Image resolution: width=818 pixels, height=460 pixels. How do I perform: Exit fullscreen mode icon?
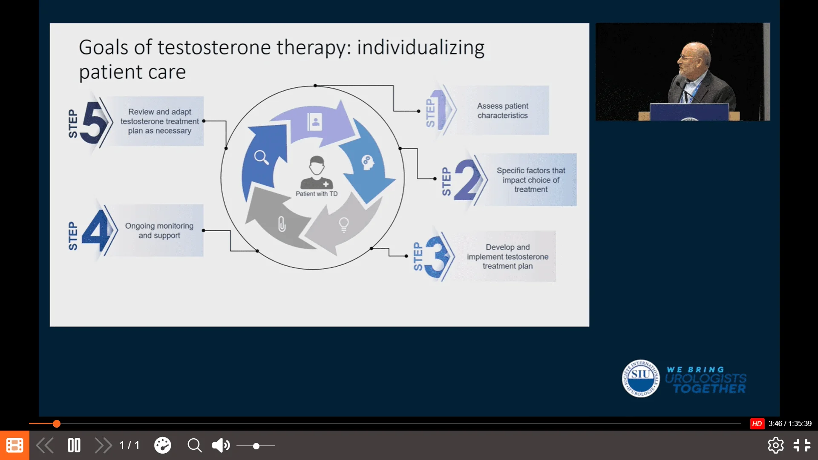[x=802, y=446]
